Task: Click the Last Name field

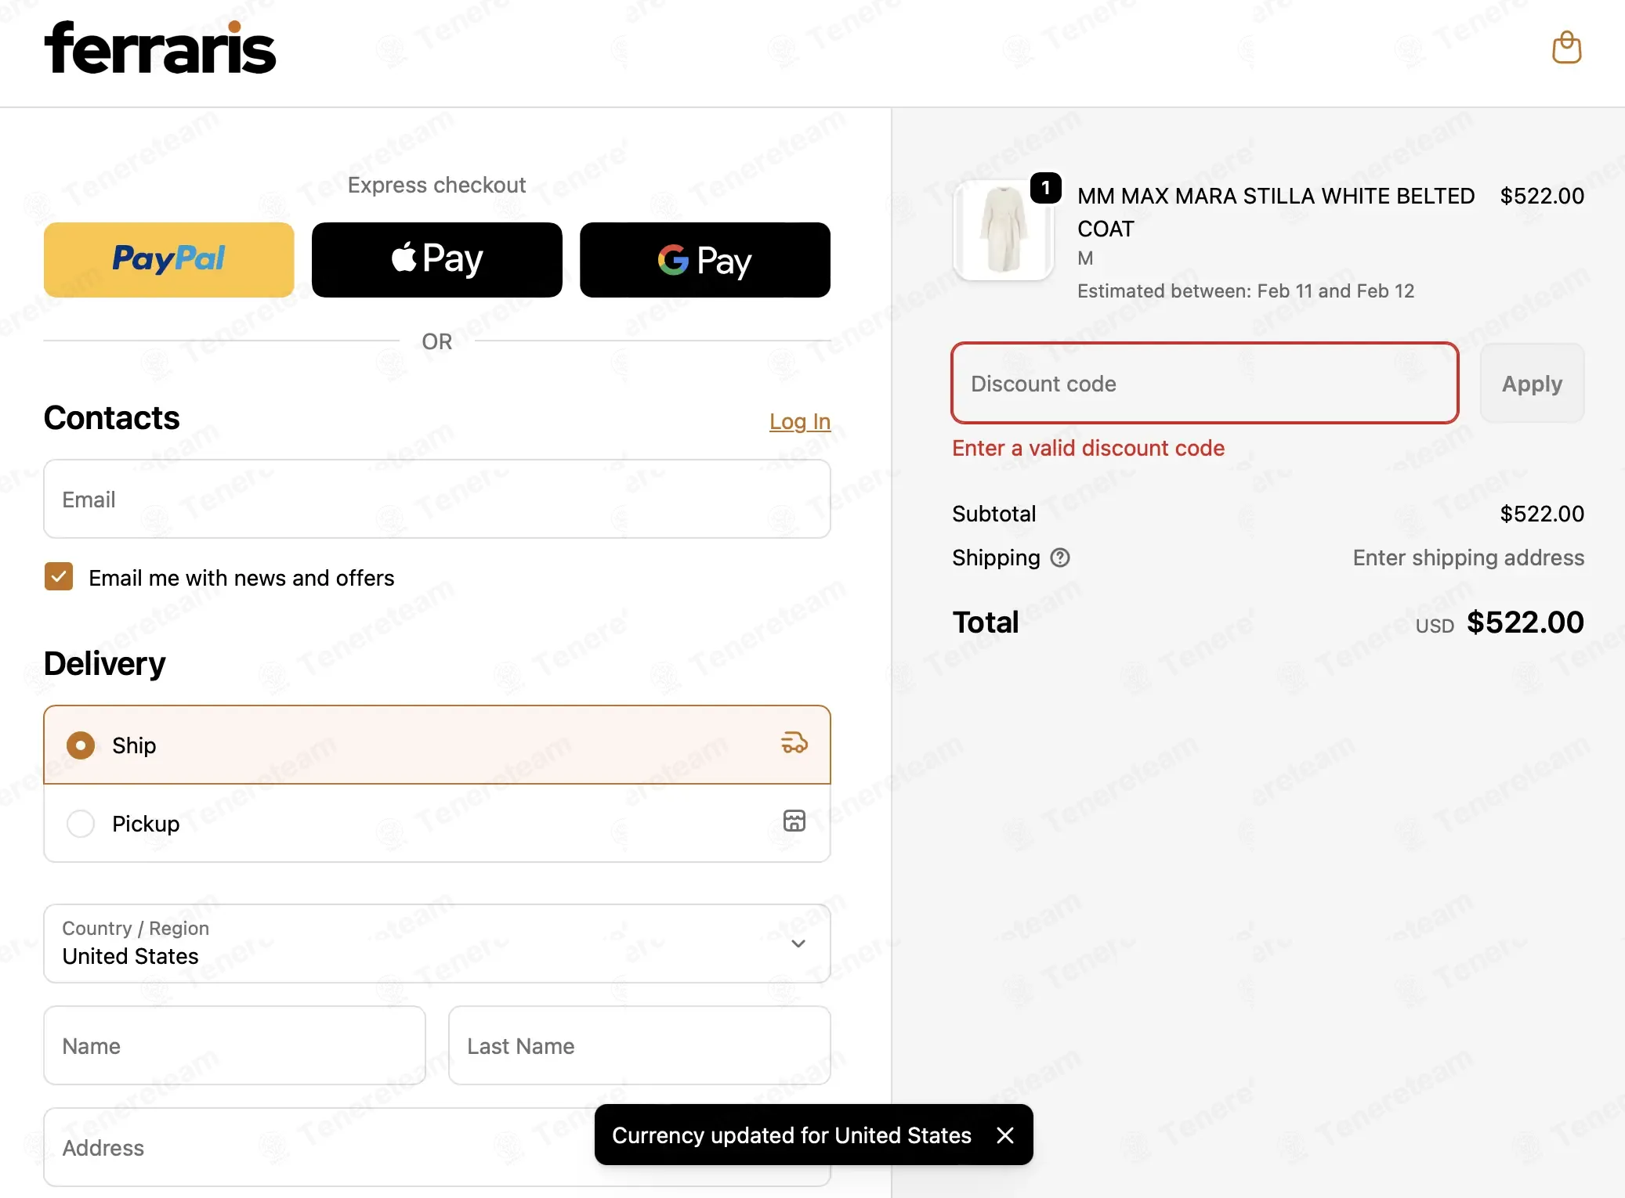Action: point(639,1045)
